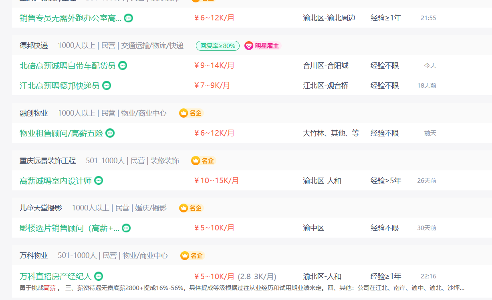The image size is (492, 300).
Task: Click chat icon beside 高薪诚聘室内设计师
Action: coord(99,181)
